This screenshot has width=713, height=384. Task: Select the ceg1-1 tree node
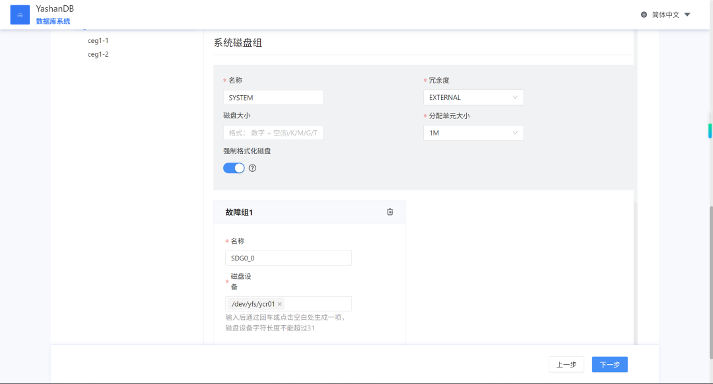pyautogui.click(x=98, y=40)
